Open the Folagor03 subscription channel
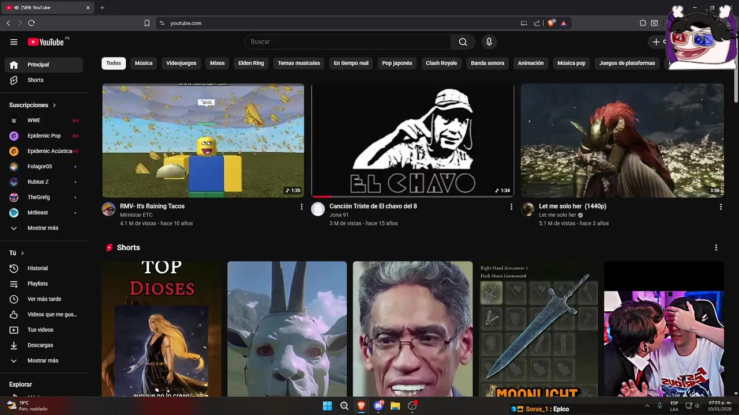 pos(44,167)
